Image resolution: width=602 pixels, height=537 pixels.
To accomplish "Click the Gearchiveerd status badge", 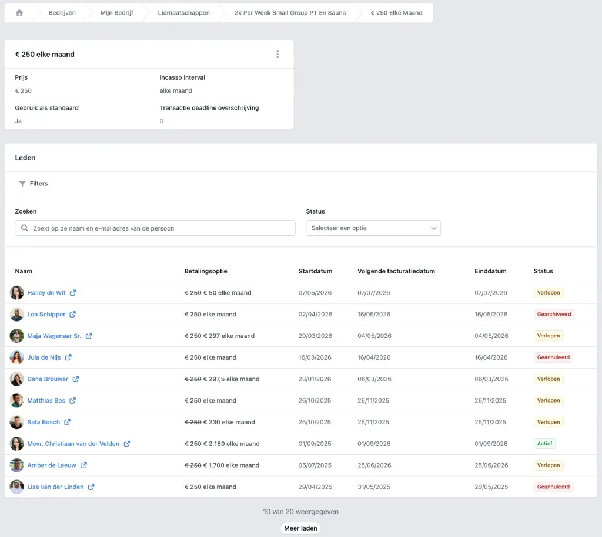I will (554, 315).
